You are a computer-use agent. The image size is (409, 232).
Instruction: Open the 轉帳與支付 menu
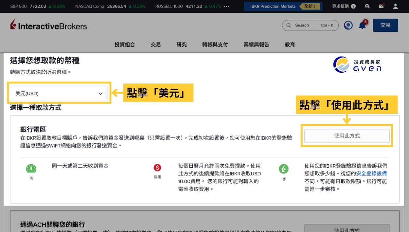(x=215, y=45)
